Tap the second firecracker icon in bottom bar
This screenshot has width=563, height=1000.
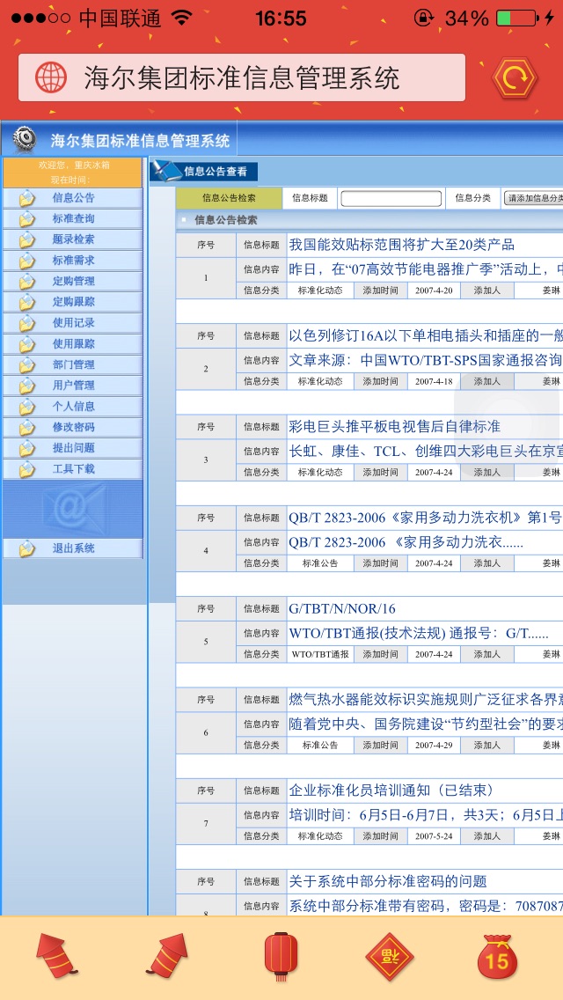click(x=168, y=955)
